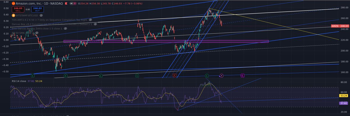The height and width of the screenshot is (116, 350).
Task: Open the third green earnings marker from left
Action: (x=101, y=75)
